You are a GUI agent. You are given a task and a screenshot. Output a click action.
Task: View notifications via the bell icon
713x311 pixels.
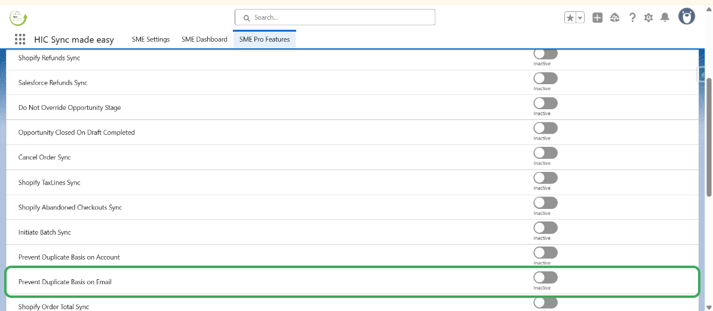(x=665, y=18)
